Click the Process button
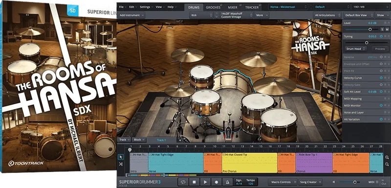The height and width of the screenshot is (188, 391). click(x=380, y=49)
